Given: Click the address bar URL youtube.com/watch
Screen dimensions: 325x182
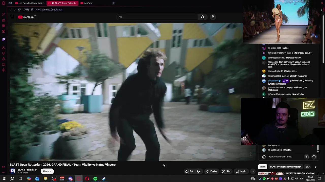Looking at the screenshot, I should [49, 10].
